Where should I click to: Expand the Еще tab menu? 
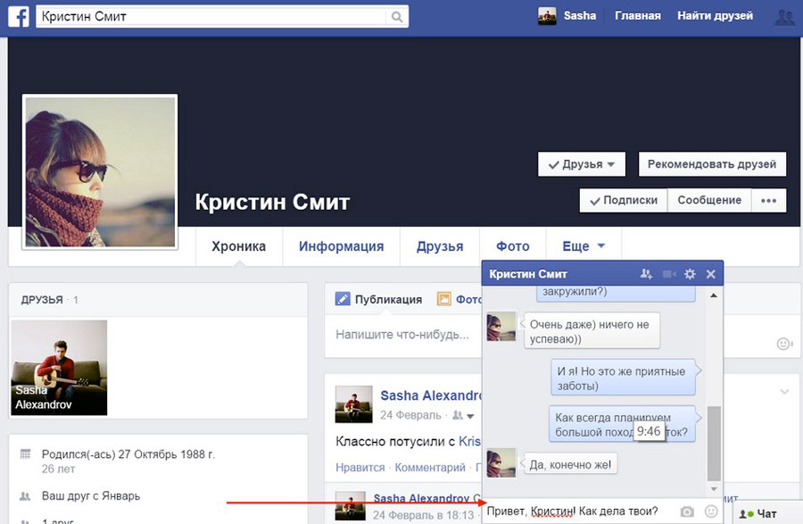click(584, 246)
